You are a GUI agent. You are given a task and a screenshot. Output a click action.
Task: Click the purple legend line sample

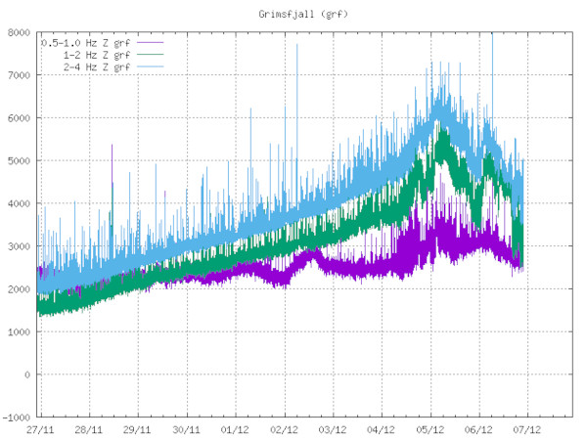click(149, 43)
